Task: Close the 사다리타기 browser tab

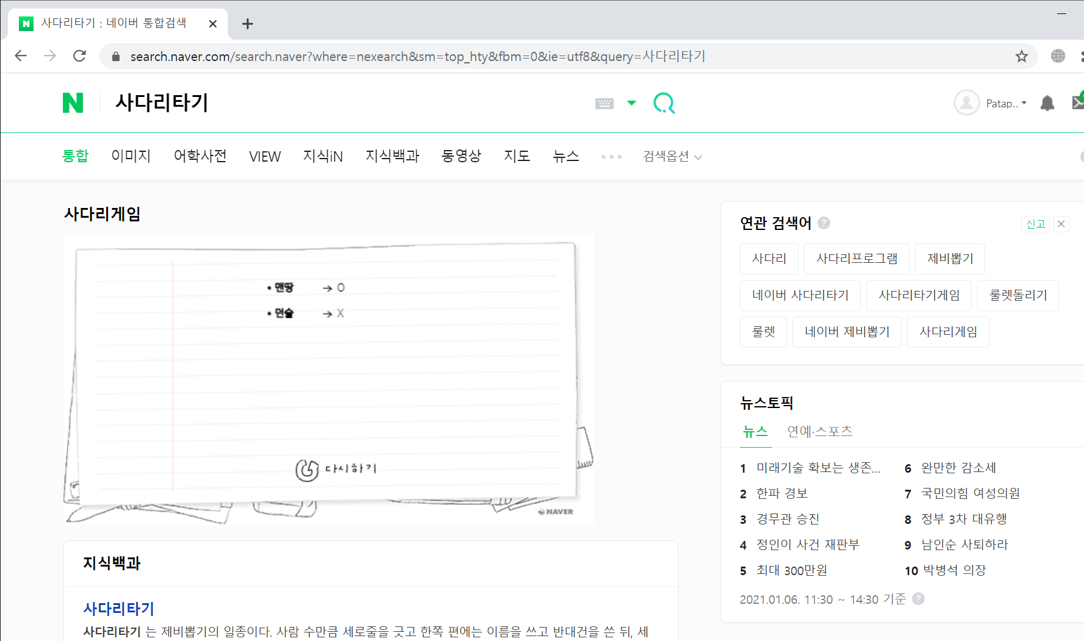Action: pyautogui.click(x=212, y=24)
